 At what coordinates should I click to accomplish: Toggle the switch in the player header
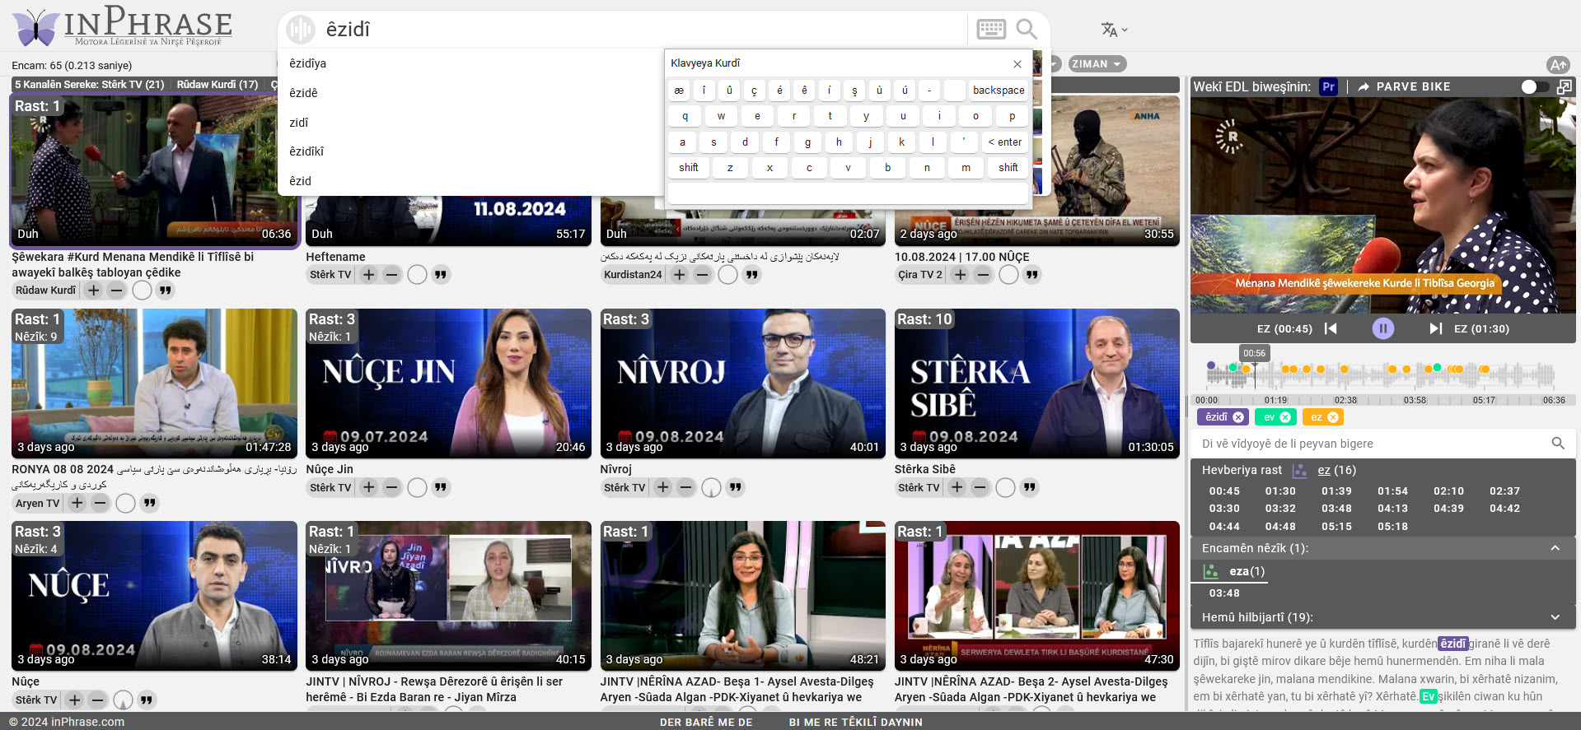coord(1534,86)
